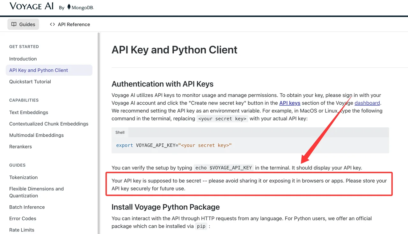The height and width of the screenshot is (234, 408).
Task: Click the page title API Key and Python Client
Action: [174, 50]
